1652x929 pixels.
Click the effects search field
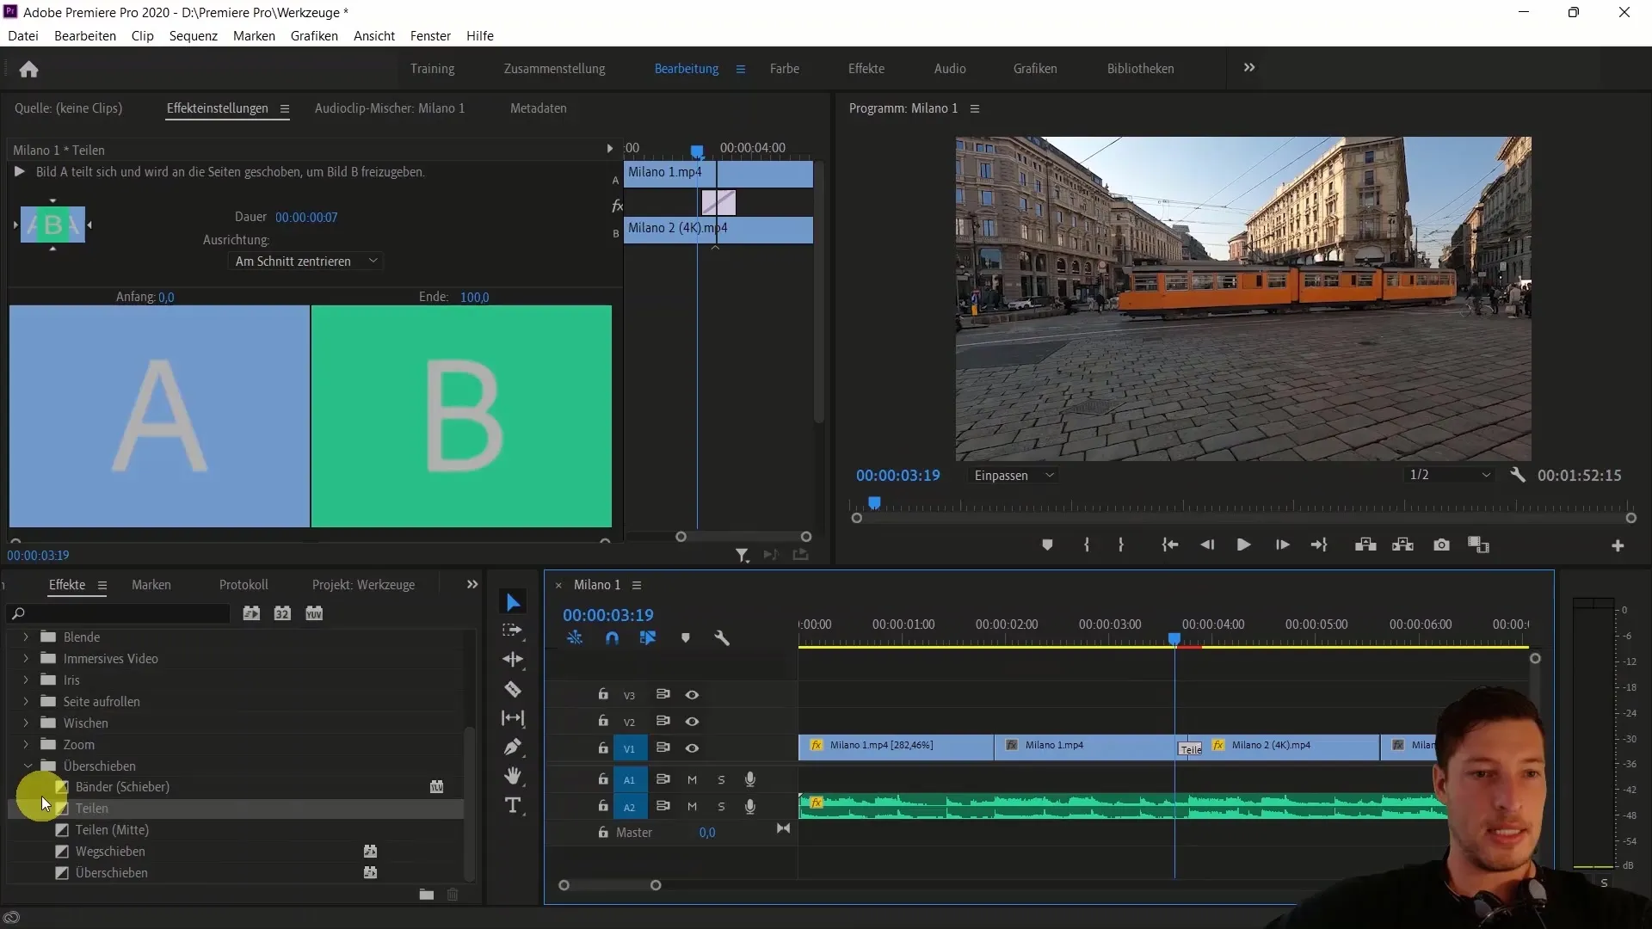pos(119,614)
